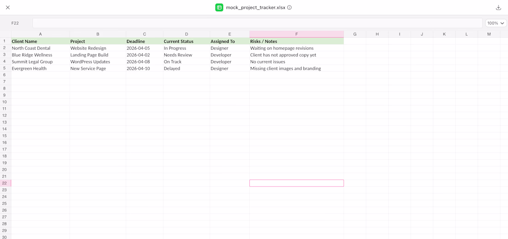This screenshot has height=239, width=508.
Task: Select the deadline cell '2026-04-08'
Action: tap(145, 61)
